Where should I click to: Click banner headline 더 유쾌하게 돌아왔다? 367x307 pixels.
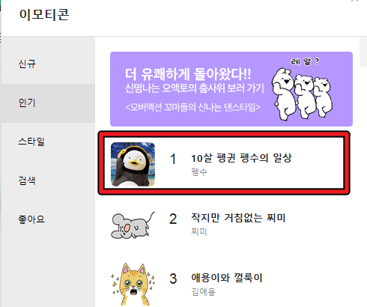(188, 74)
